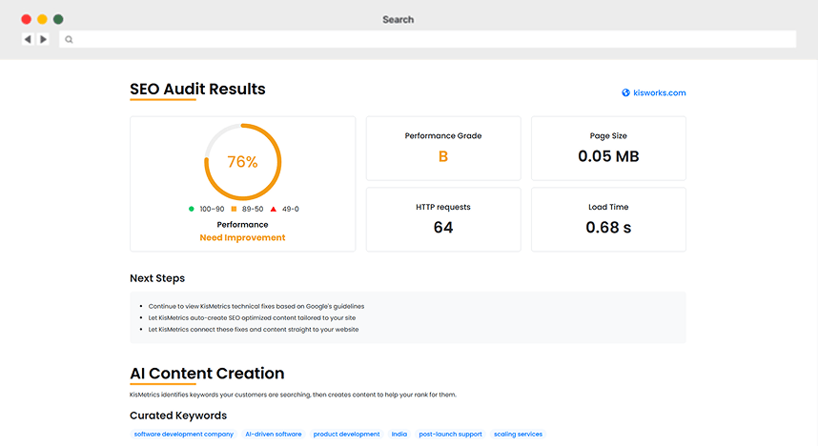The image size is (818, 446).
Task: Click the green maximize dot
Action: coord(58,19)
